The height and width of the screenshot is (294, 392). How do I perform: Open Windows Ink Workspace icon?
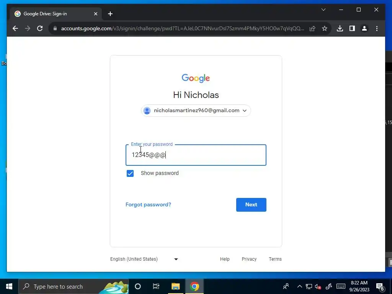tap(329, 286)
